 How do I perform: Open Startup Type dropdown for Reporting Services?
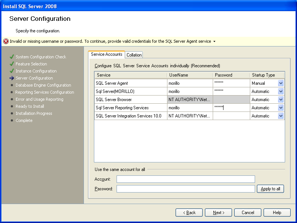click(281, 107)
